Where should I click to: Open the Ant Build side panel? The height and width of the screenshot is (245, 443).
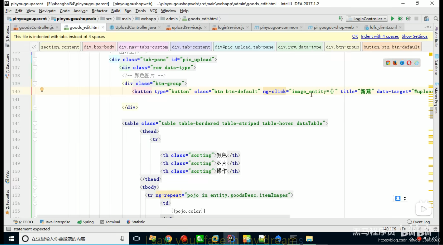[x=436, y=37]
